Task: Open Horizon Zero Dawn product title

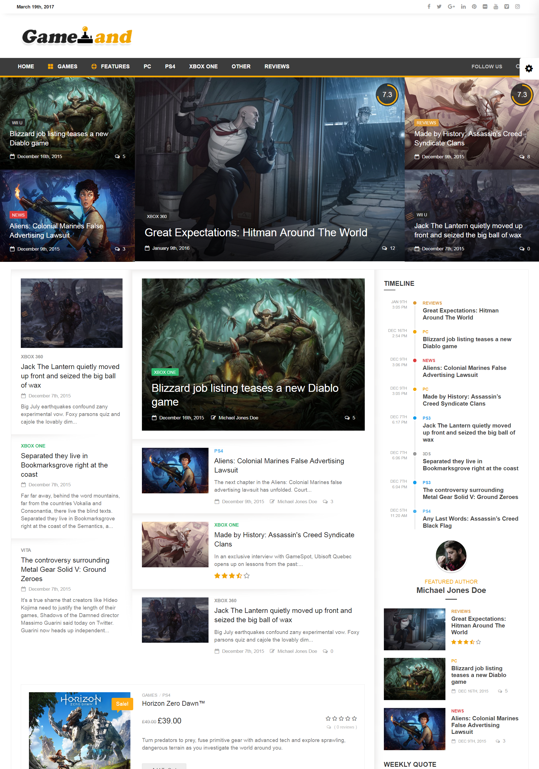Action: [173, 703]
